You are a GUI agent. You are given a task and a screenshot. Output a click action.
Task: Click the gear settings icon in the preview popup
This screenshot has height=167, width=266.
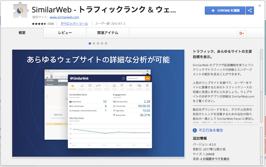pos(123,78)
